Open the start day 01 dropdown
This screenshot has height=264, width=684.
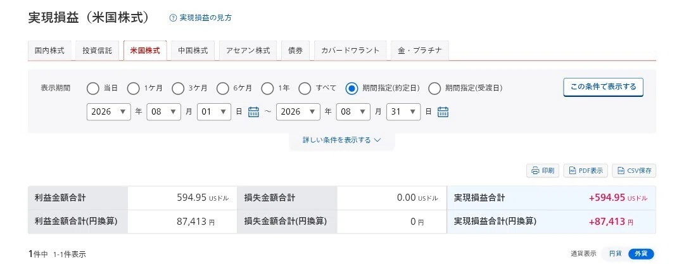(214, 111)
